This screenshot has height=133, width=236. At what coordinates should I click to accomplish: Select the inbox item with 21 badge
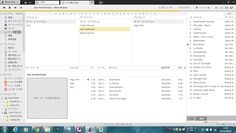tap(11, 32)
